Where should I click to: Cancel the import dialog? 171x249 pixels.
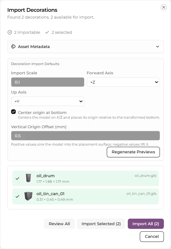[x=152, y=236]
